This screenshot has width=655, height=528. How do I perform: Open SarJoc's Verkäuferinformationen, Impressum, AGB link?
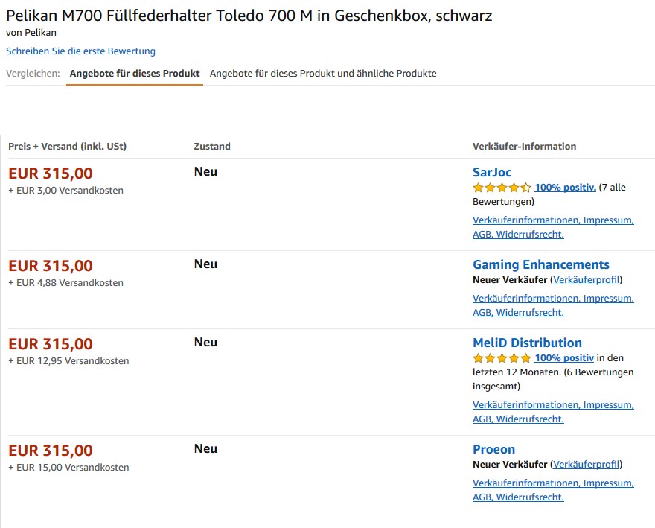[x=553, y=227]
